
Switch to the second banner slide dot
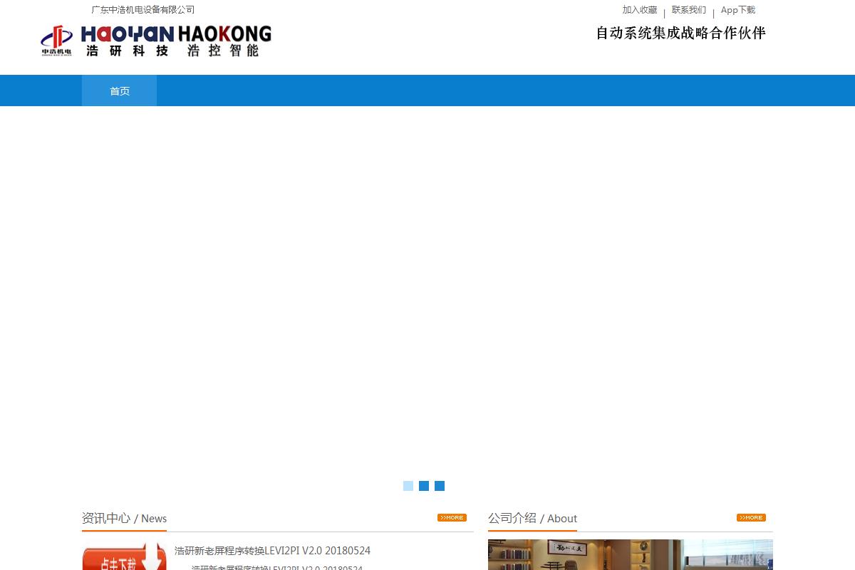[x=424, y=486]
